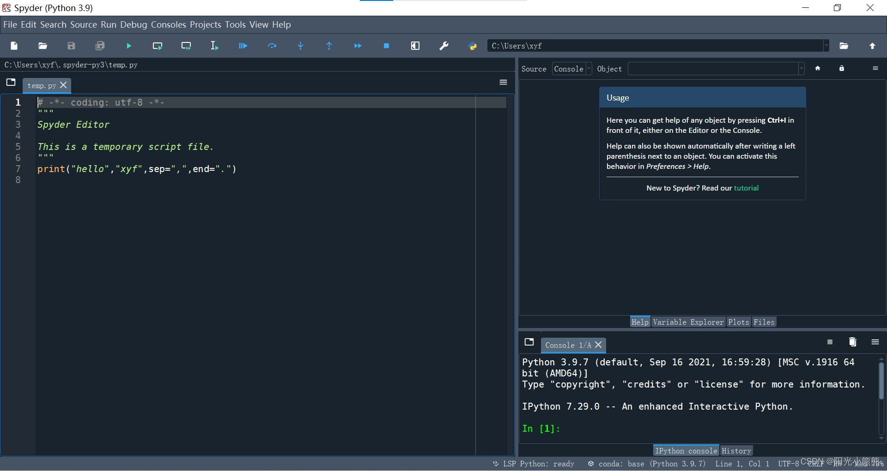The height and width of the screenshot is (471, 887).
Task: Open the Debug menu
Action: click(x=134, y=24)
